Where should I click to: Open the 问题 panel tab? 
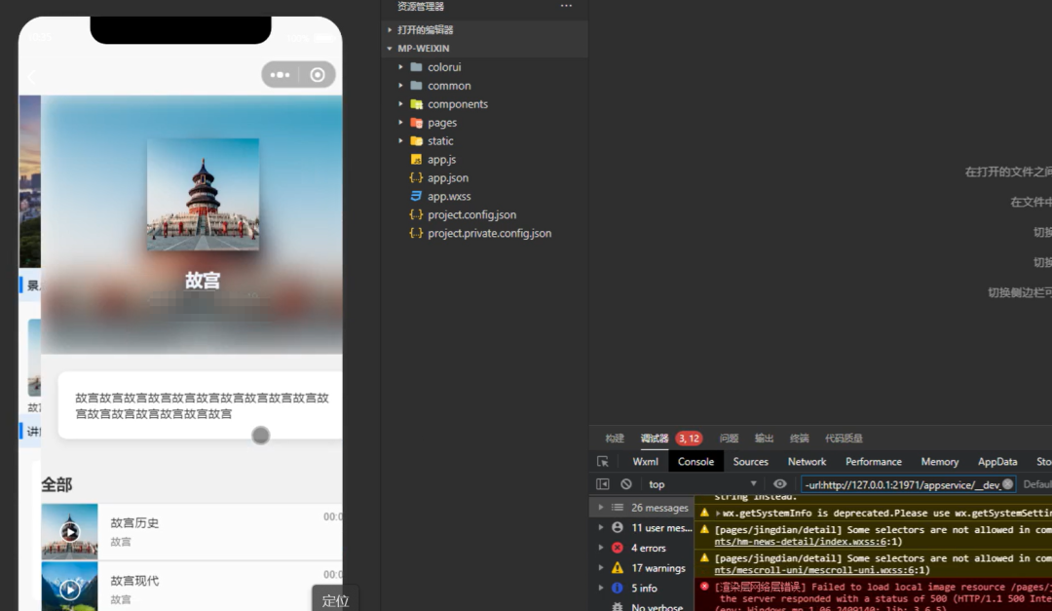coord(729,439)
